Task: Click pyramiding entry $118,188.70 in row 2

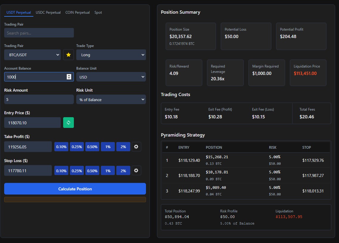Action: (x=189, y=175)
